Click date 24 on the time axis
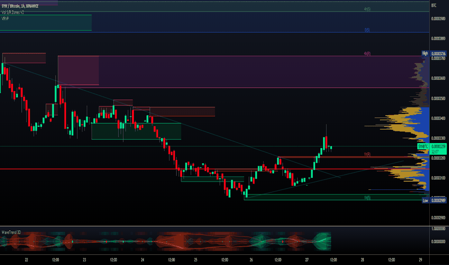Screen dimensions: 449x265 click(142, 260)
